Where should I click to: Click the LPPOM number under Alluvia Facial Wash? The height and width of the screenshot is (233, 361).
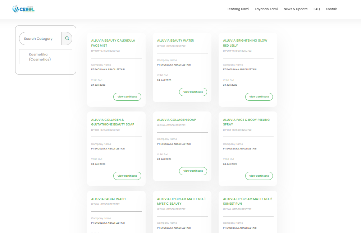point(105,204)
